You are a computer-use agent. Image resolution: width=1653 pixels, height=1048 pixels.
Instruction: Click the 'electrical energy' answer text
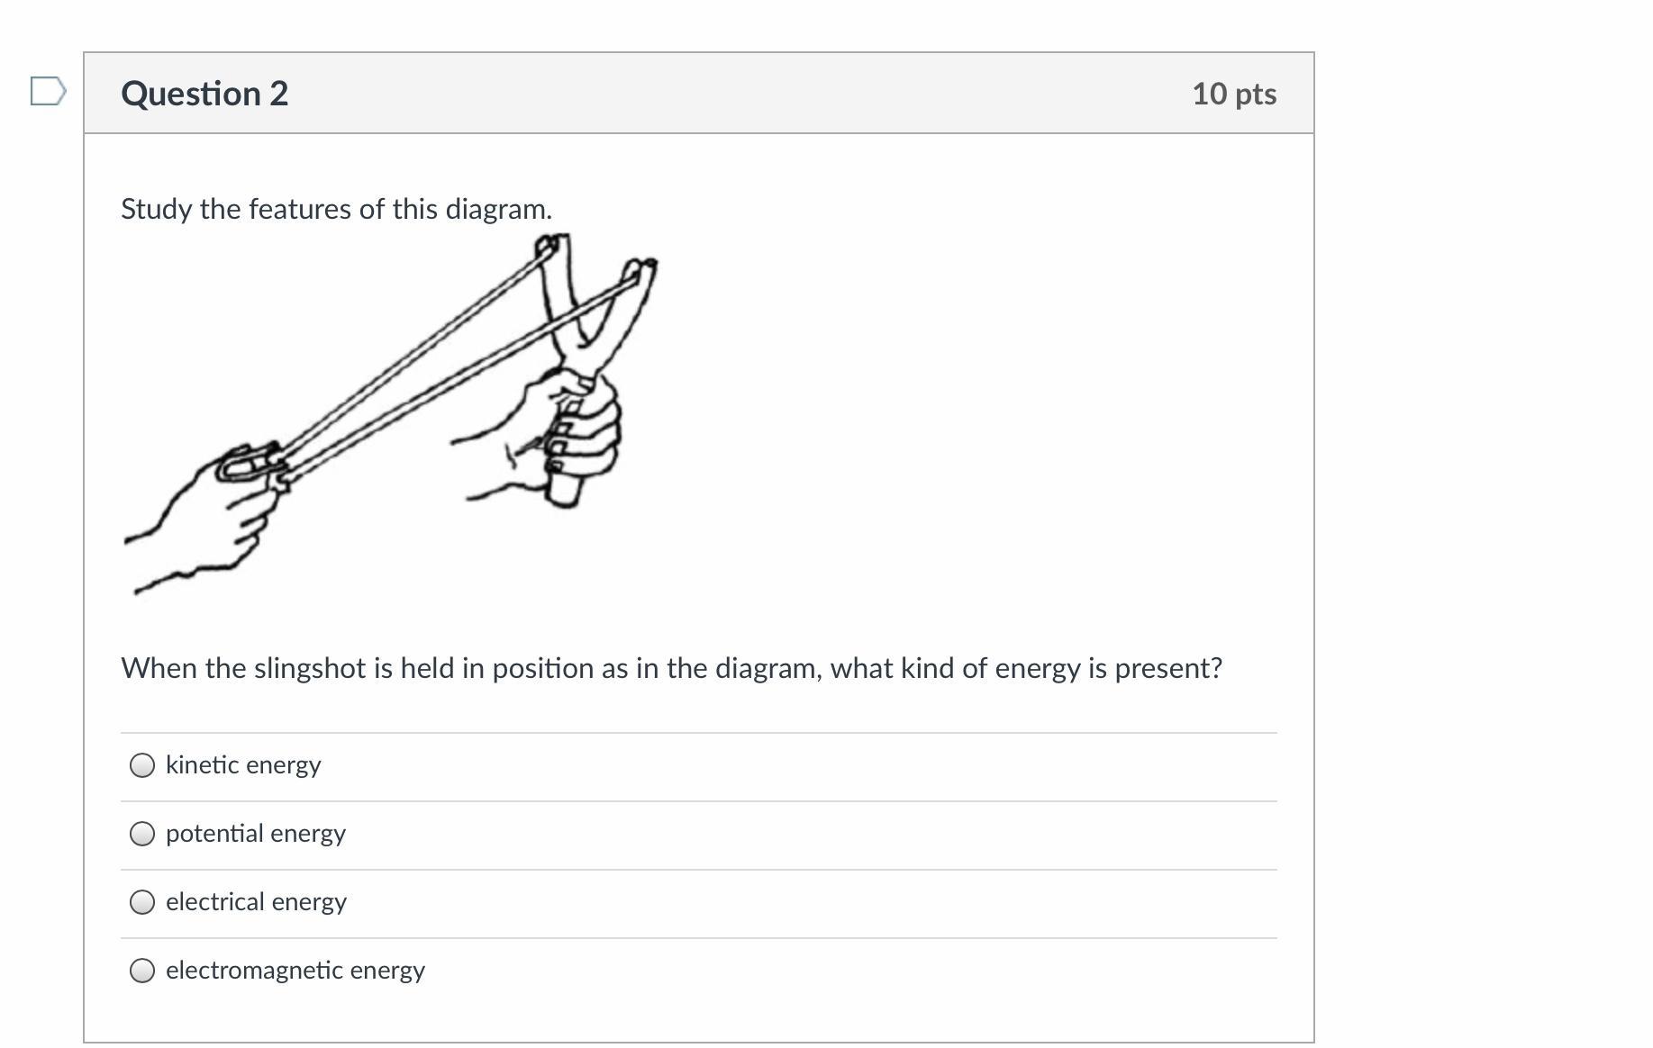[256, 902]
